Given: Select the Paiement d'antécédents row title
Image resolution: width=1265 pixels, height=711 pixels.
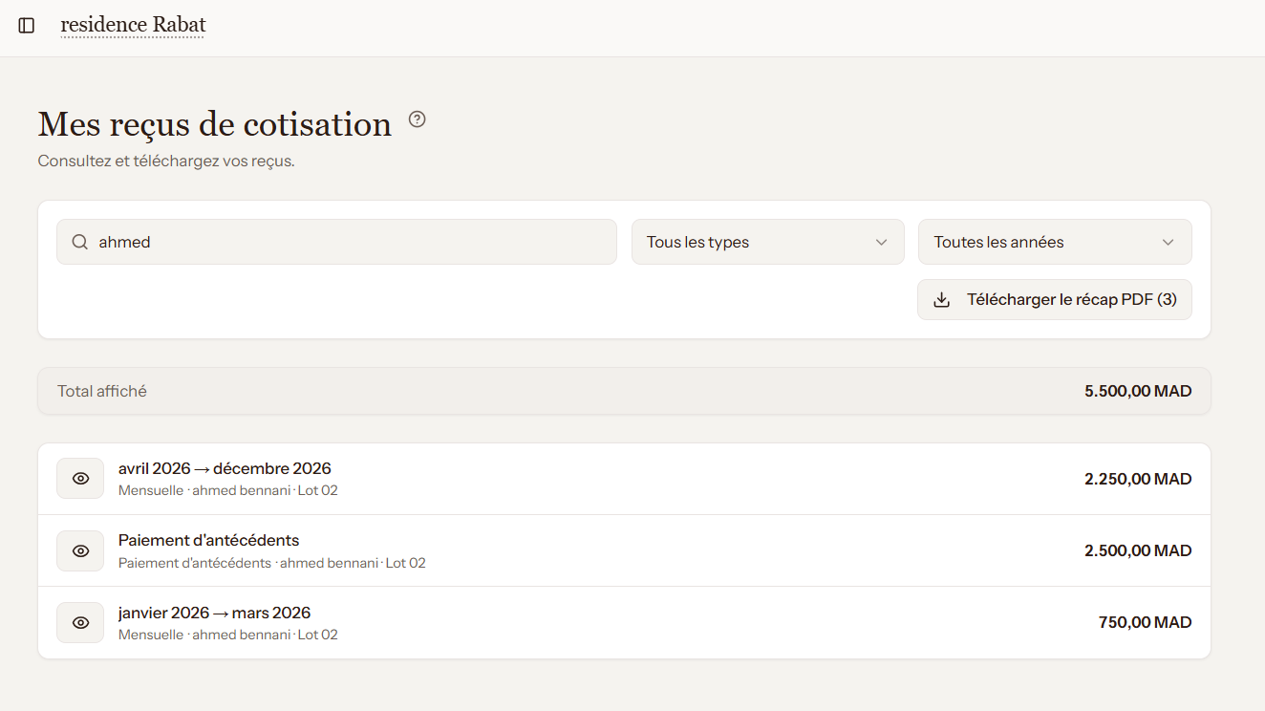Looking at the screenshot, I should point(208,540).
